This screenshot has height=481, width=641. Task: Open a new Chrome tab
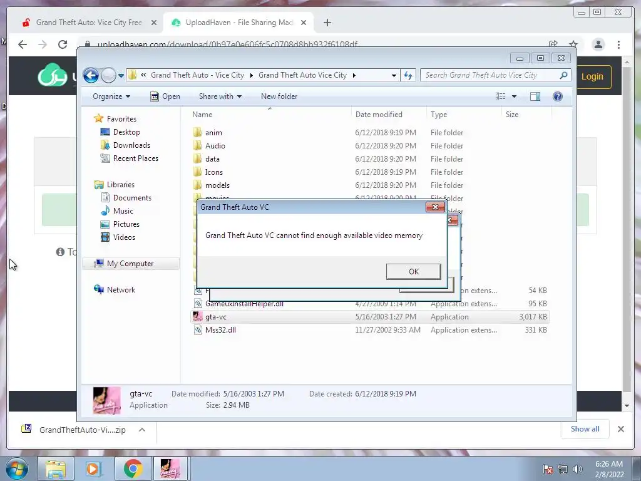coord(327,23)
